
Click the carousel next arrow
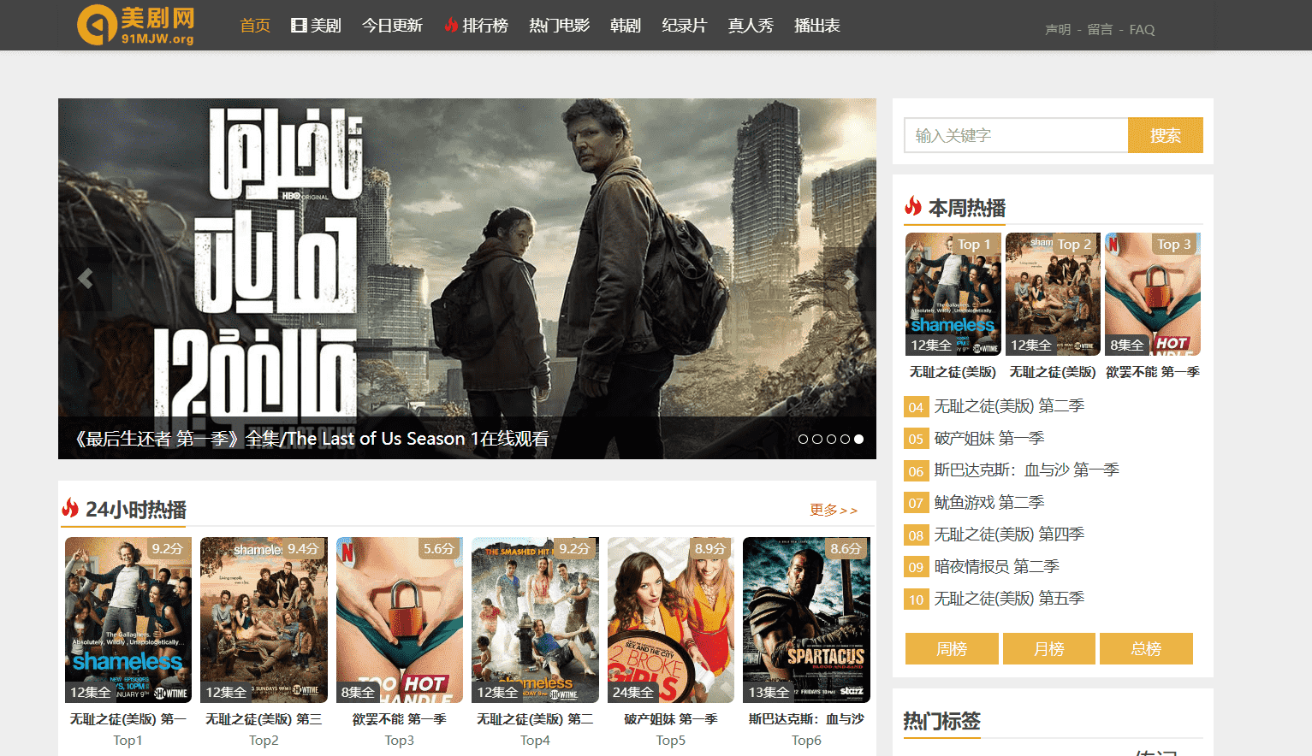pyautogui.click(x=850, y=279)
